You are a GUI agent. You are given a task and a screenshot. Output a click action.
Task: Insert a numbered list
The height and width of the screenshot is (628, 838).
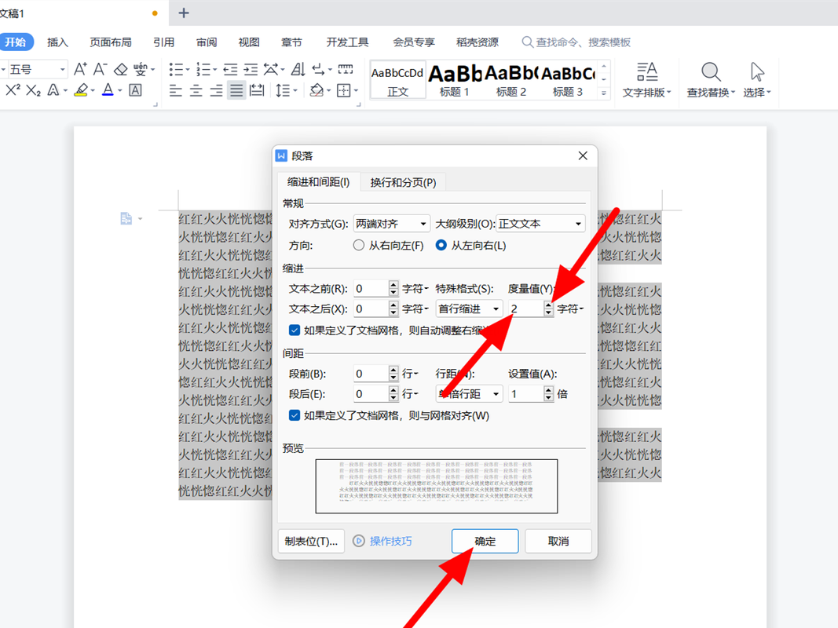point(203,69)
